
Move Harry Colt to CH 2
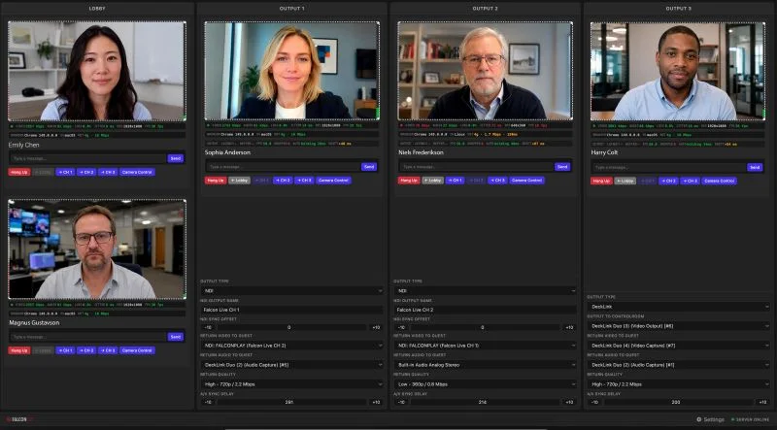click(668, 181)
